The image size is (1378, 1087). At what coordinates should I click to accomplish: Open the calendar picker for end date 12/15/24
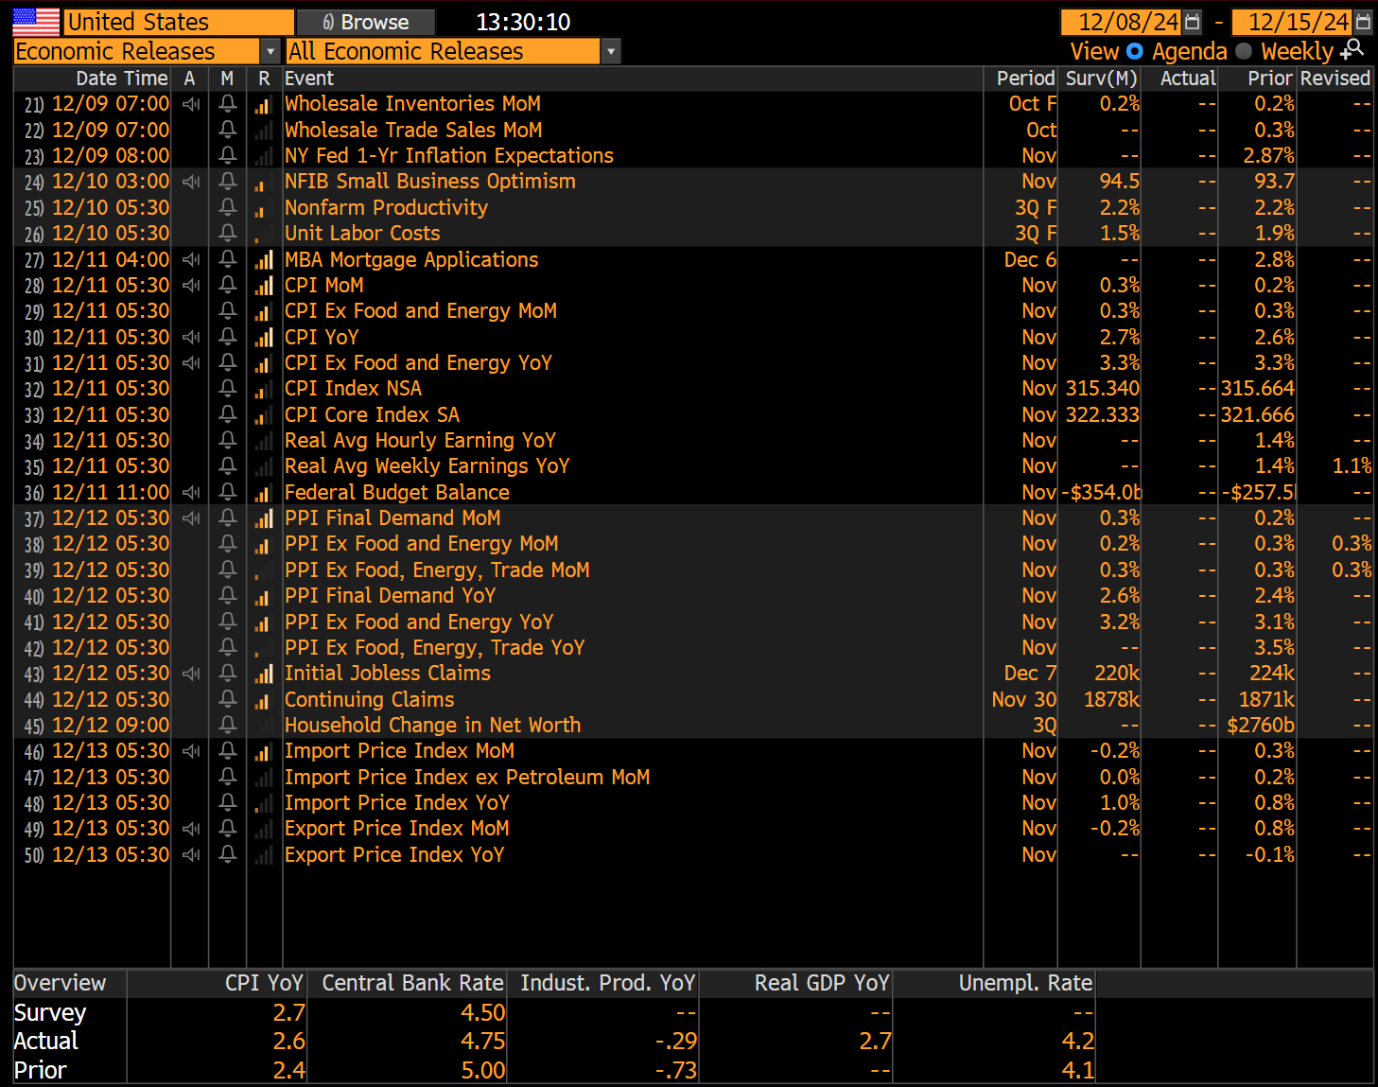click(x=1364, y=21)
